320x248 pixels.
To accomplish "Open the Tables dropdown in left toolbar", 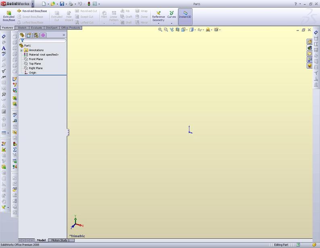I will [8, 133].
